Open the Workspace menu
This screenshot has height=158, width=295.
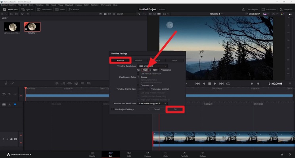tap(106, 5)
